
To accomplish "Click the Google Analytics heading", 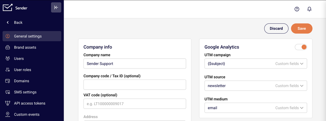I will click(222, 47).
